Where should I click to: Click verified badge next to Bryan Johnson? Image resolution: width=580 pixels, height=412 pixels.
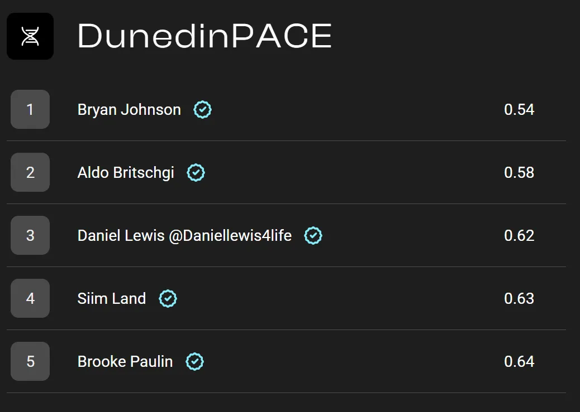[x=202, y=110]
